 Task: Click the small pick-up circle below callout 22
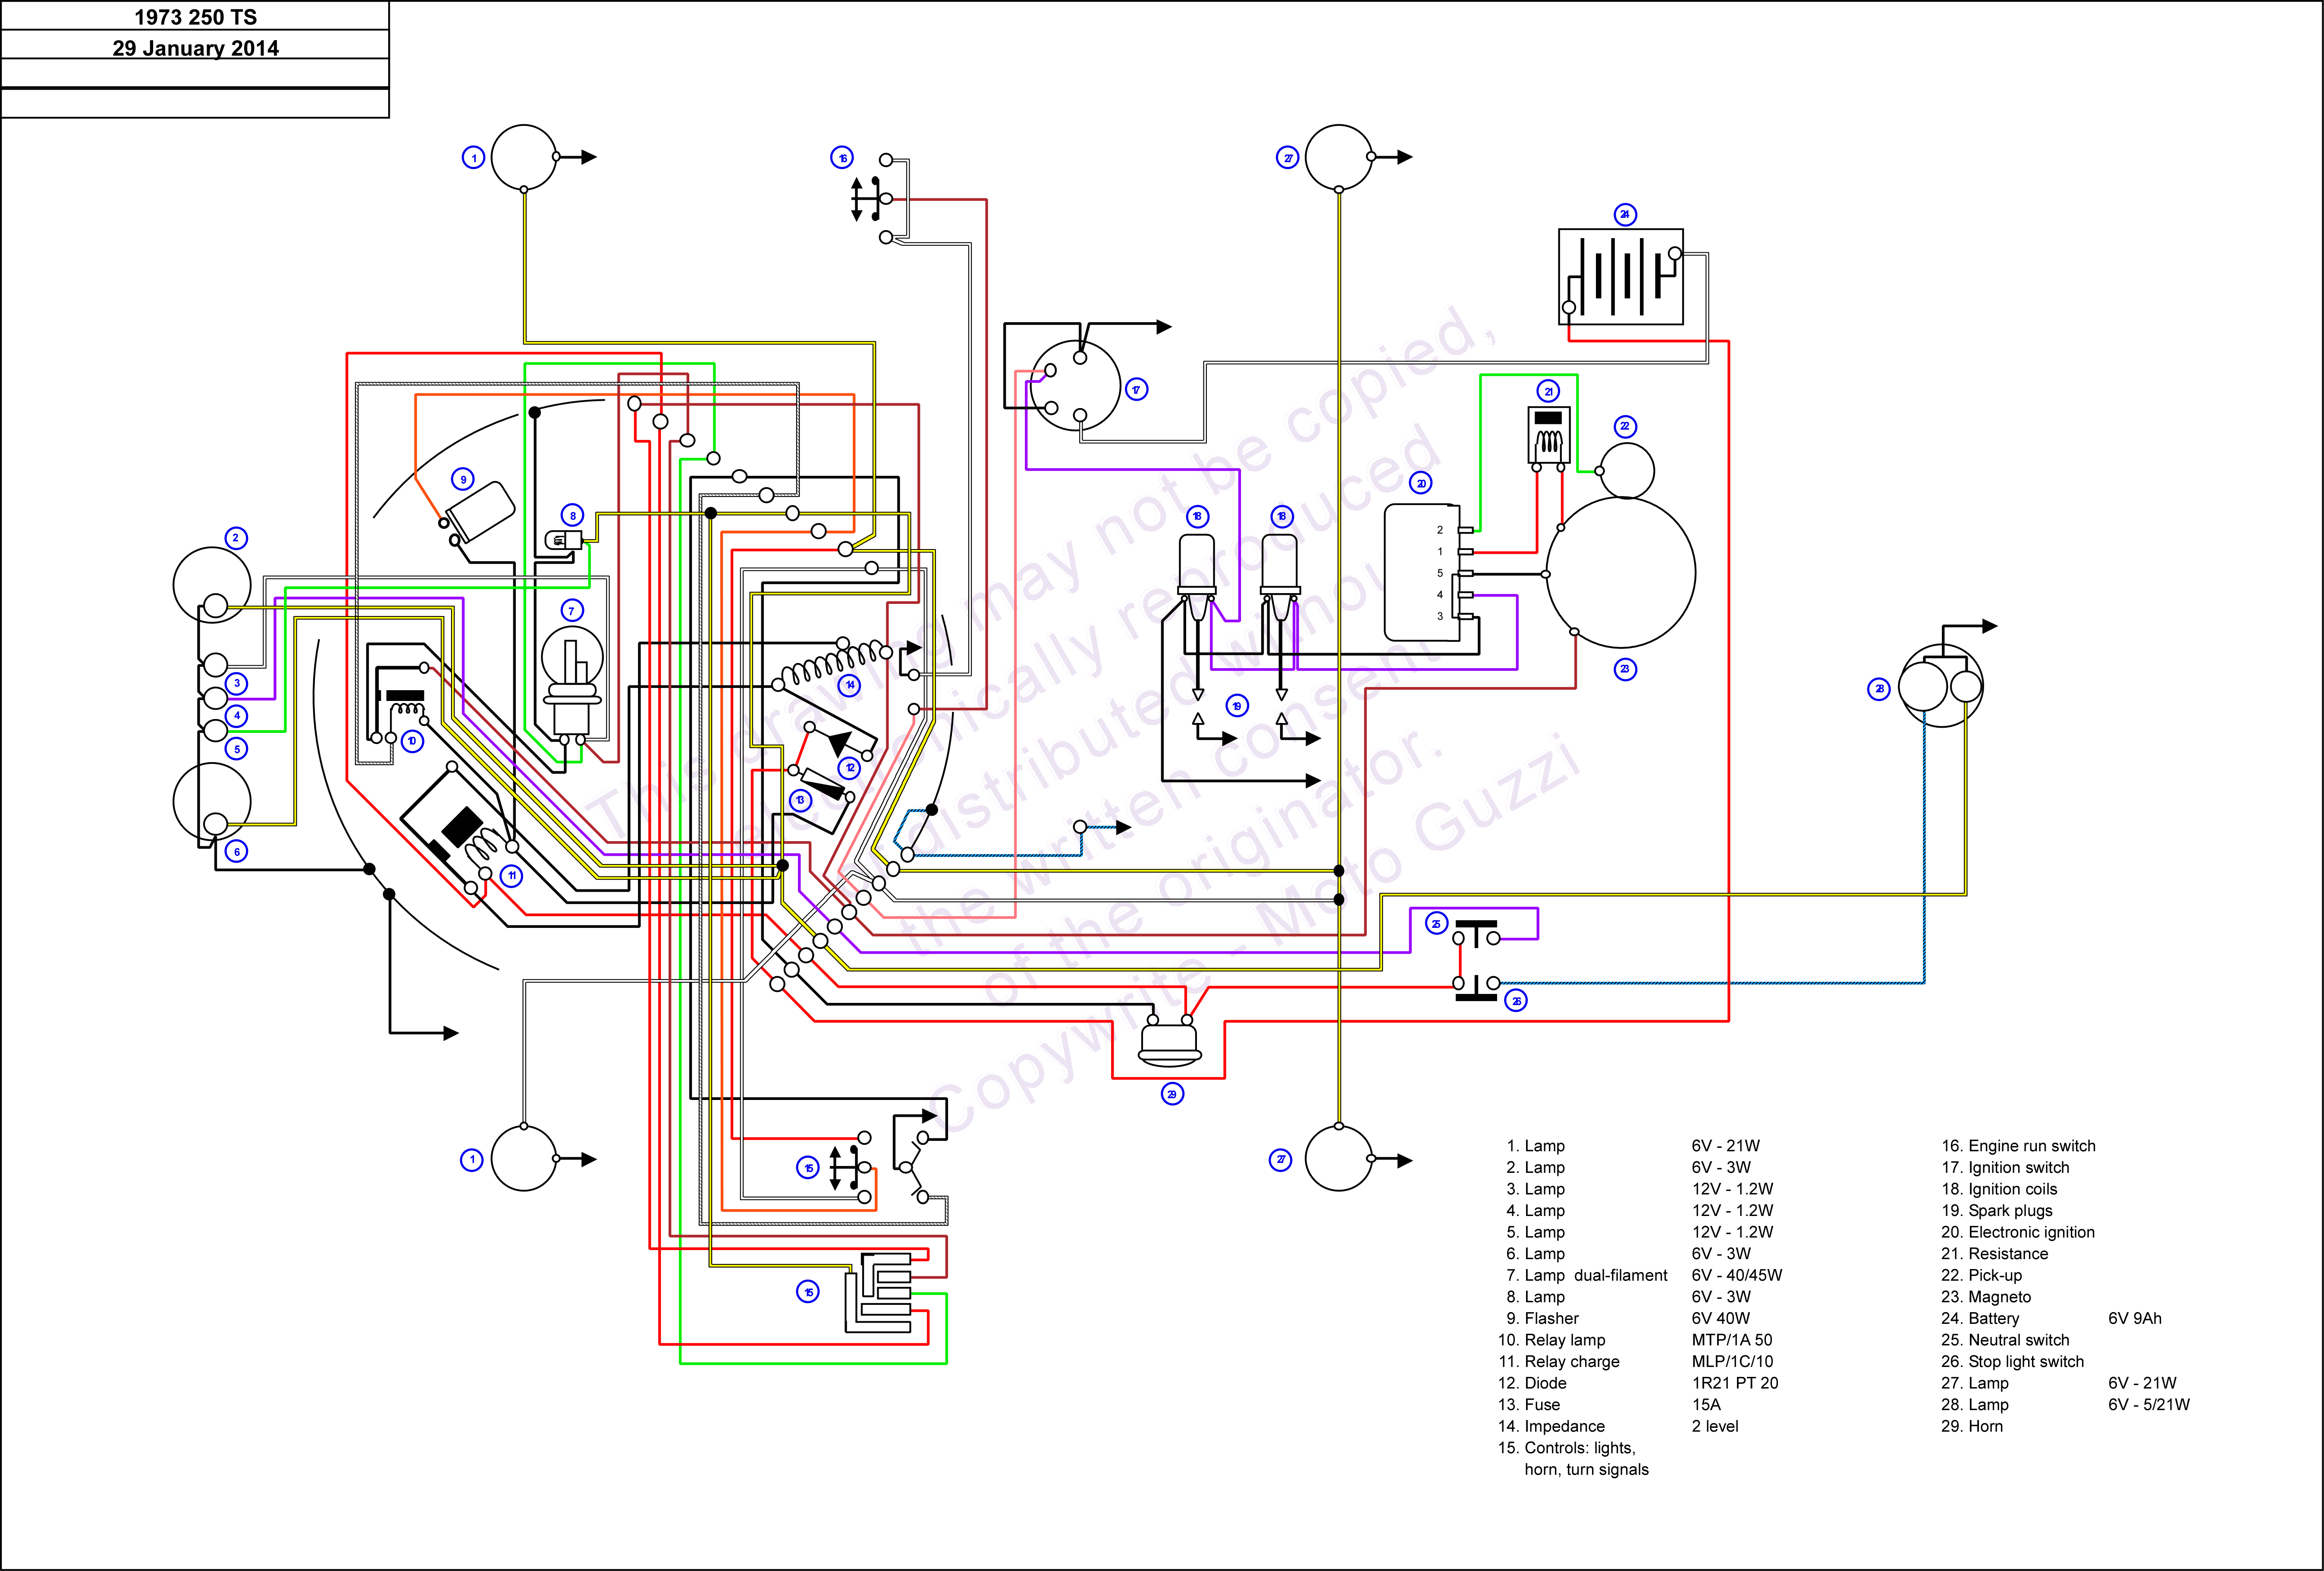pyautogui.click(x=1626, y=470)
